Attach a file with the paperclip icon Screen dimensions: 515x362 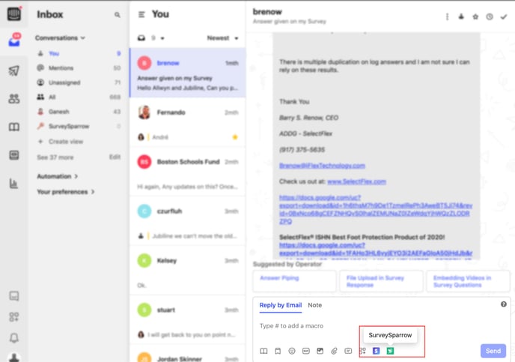(334, 351)
